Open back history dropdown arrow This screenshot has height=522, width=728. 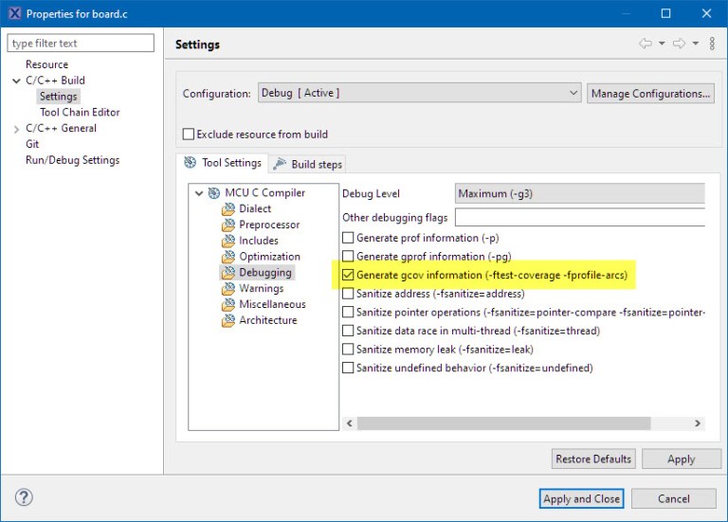[x=662, y=44]
